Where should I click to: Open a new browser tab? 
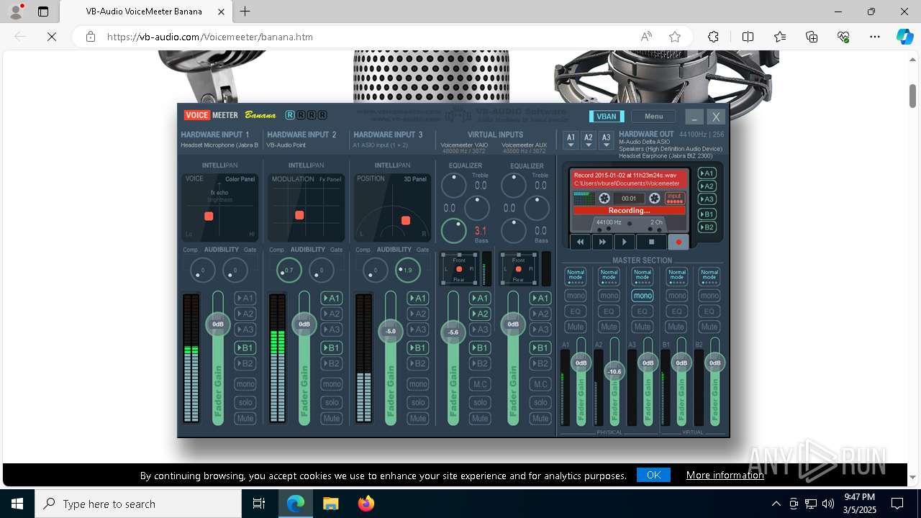[245, 12]
